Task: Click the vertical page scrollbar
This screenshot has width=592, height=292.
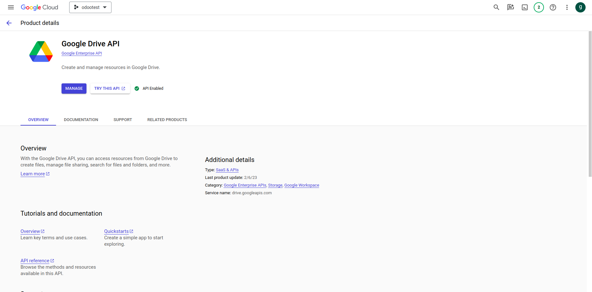Action: [590, 104]
